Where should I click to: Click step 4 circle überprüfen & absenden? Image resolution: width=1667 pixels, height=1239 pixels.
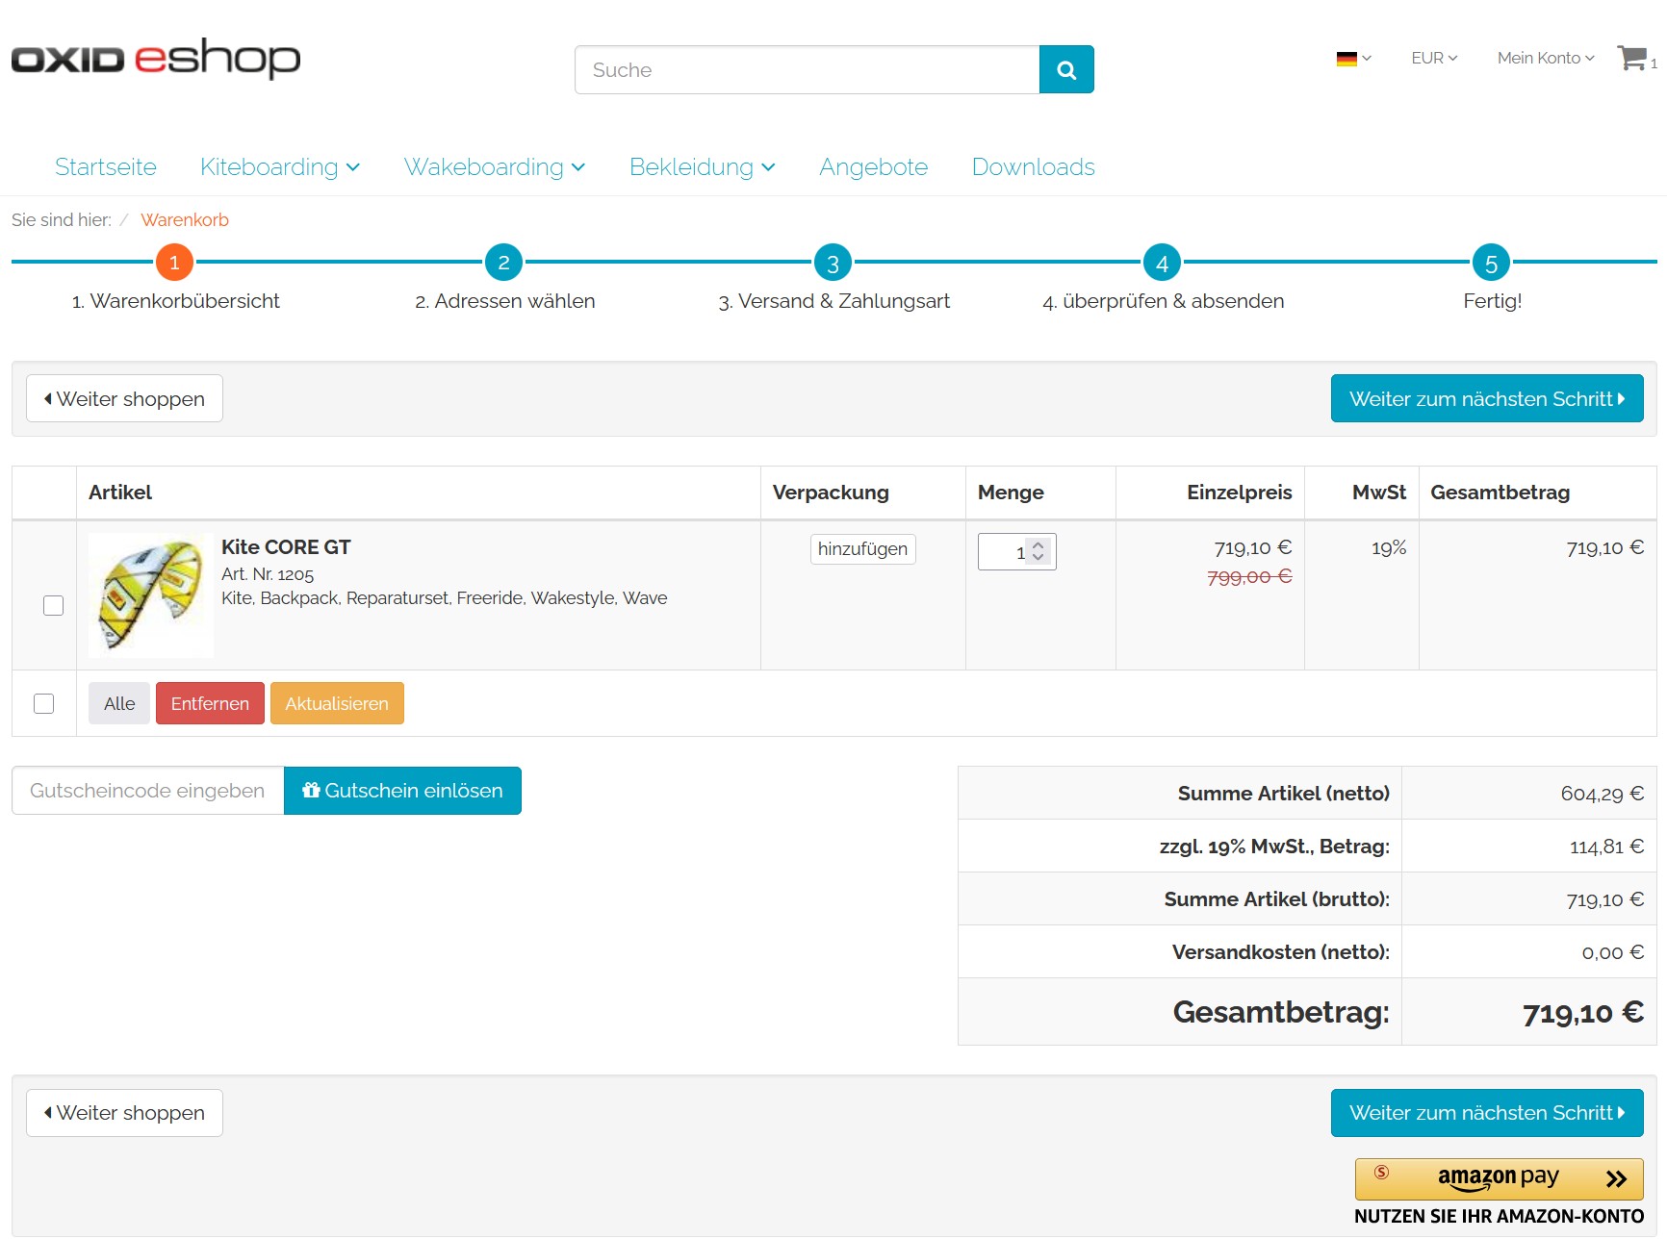[1162, 263]
